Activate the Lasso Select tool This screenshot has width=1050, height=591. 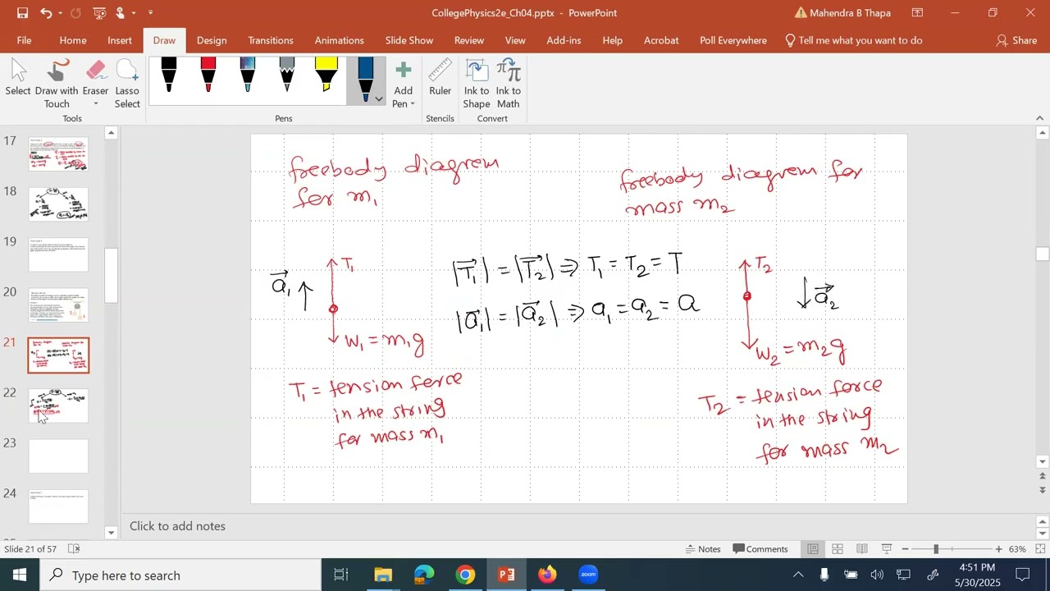(x=127, y=84)
